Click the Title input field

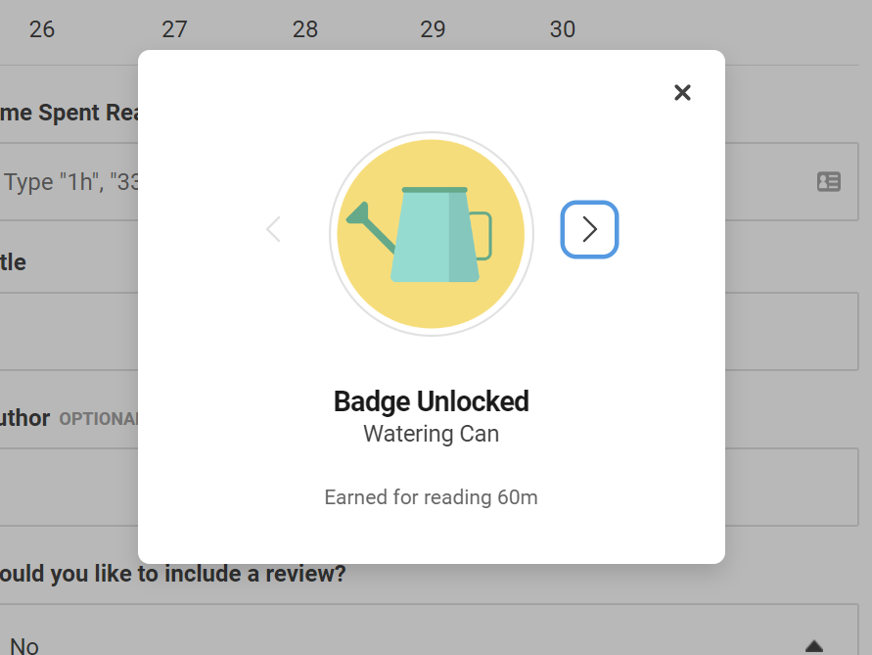(x=429, y=332)
